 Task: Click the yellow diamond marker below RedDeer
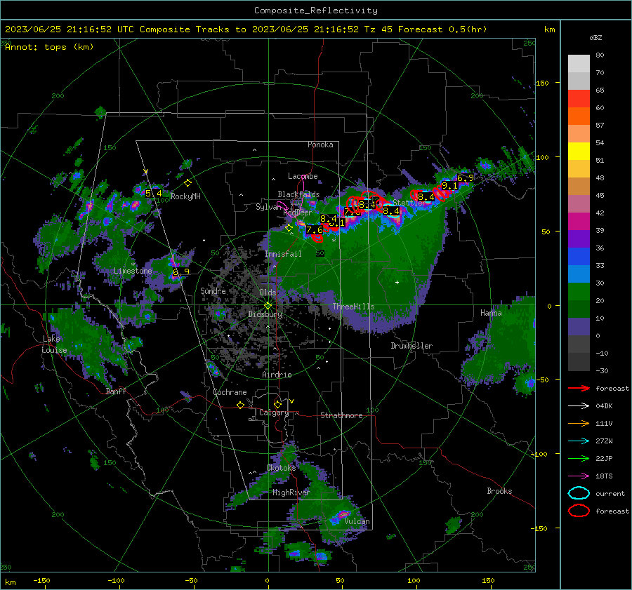point(289,228)
